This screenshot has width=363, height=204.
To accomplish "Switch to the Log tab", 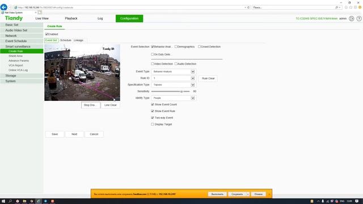I will [100, 18].
